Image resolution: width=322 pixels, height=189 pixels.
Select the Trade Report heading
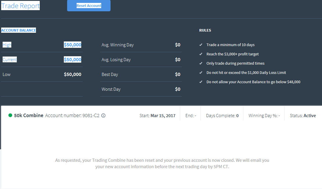(20, 6)
